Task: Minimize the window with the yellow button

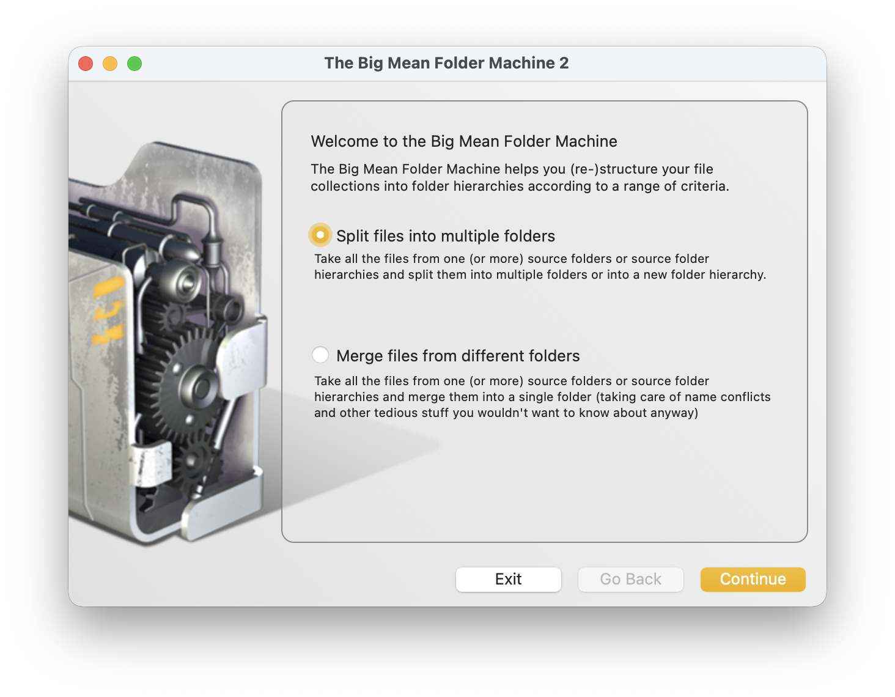Action: pyautogui.click(x=110, y=64)
